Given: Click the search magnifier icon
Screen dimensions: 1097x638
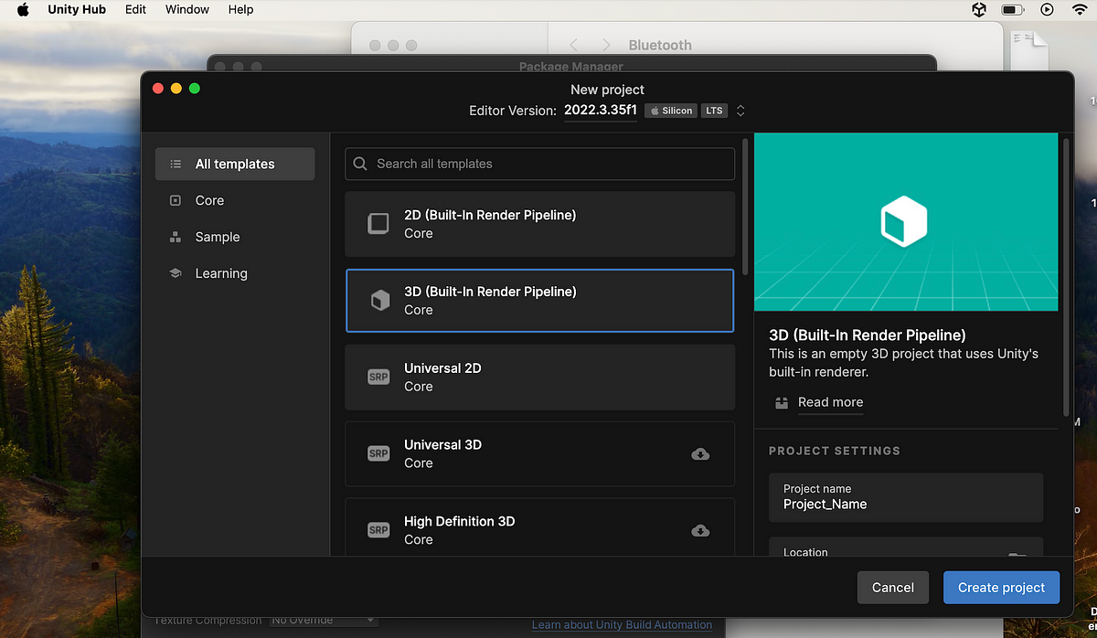Looking at the screenshot, I should 361,164.
